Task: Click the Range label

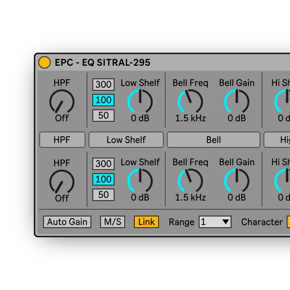Action: coord(181,222)
